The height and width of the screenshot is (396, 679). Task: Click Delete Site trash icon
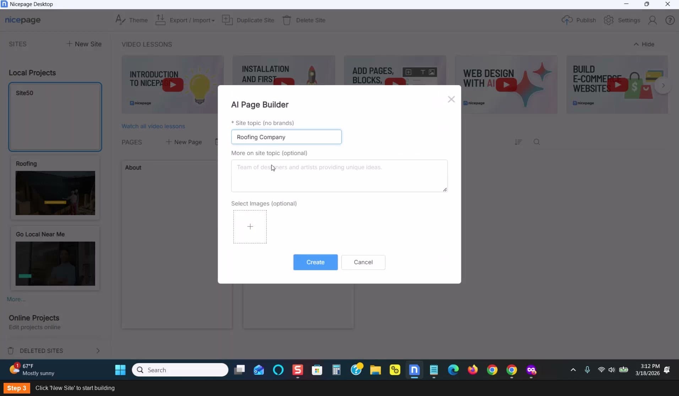pos(287,20)
